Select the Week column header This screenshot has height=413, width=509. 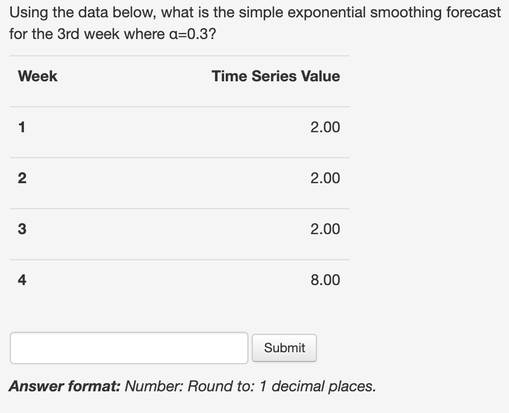tap(38, 76)
